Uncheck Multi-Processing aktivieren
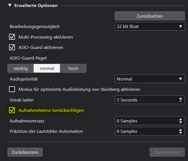Viewport: 188px width, 161px height. (x=12, y=37)
